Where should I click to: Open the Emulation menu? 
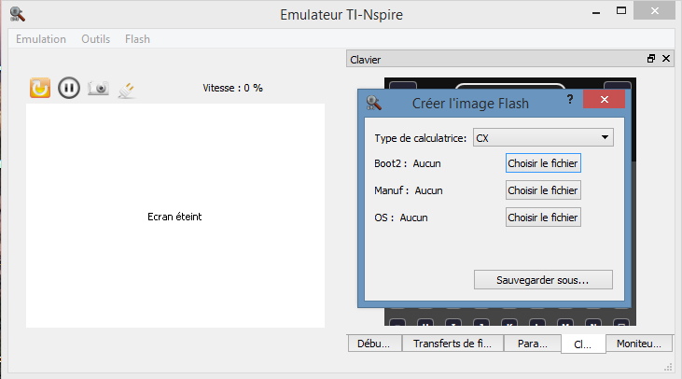41,39
